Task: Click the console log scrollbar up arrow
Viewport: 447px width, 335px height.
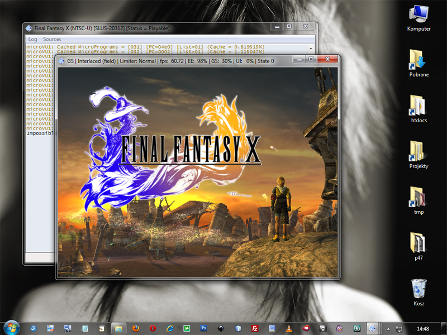Action: pyautogui.click(x=311, y=48)
